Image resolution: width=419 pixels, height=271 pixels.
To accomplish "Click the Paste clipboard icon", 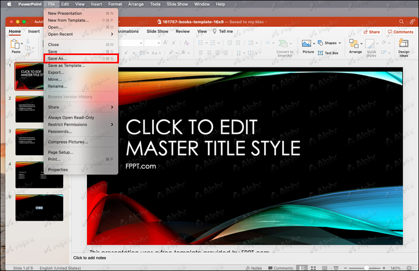I will pos(16,45).
